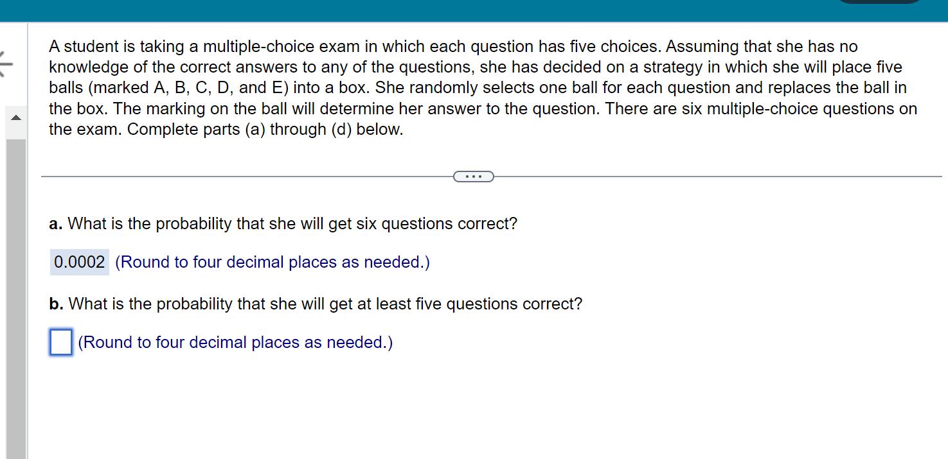Expand the hidden content via the dots divider
948x459 pixels.
coord(474,176)
